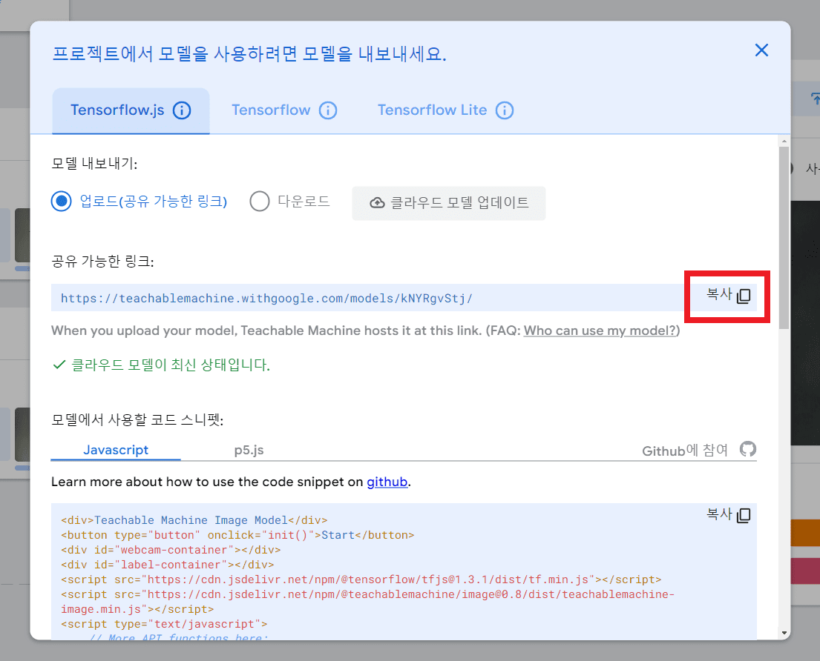Click the dialog title about exporting model

click(249, 54)
